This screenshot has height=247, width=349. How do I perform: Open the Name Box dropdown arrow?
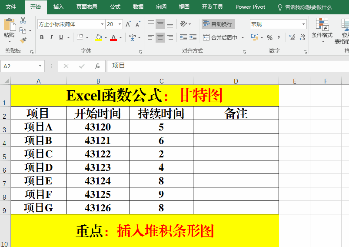(x=40, y=66)
